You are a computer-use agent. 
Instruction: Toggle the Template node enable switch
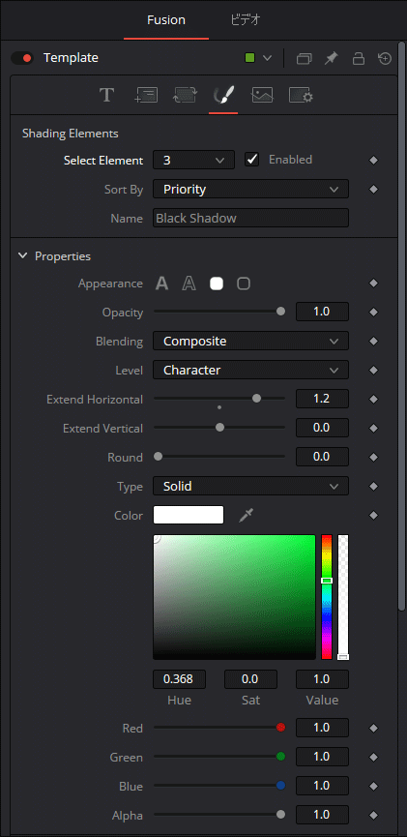(22, 58)
